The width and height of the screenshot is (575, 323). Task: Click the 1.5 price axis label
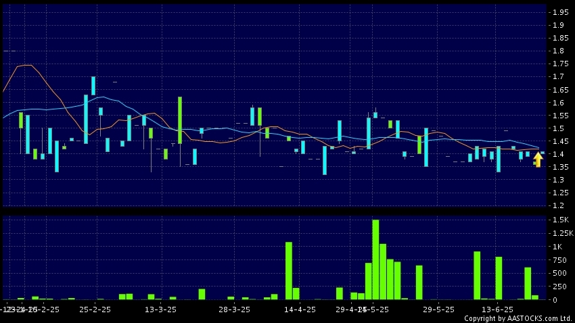pos(558,128)
